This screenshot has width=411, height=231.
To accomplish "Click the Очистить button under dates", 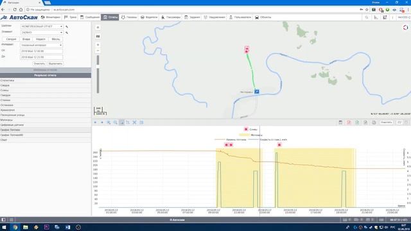I will tap(39, 64).
